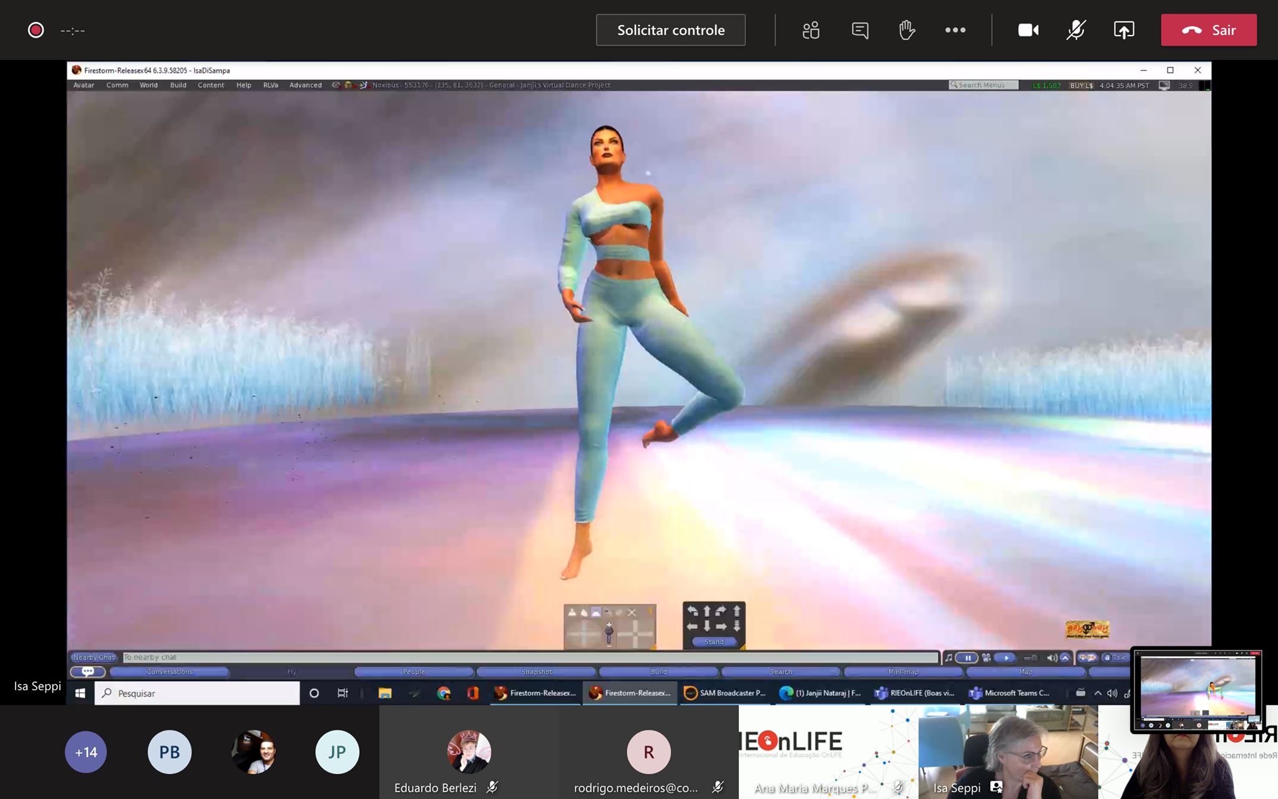Viewport: 1278px width, 799px height.
Task: Click the camera orbit control pad
Action: (x=583, y=635)
